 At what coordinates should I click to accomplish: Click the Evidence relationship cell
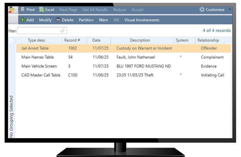point(209,66)
